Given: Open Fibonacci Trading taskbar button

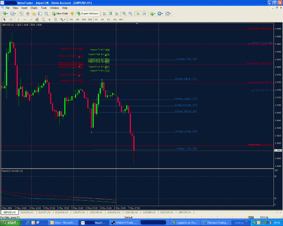Looking at the screenshot, I should click(x=216, y=223).
